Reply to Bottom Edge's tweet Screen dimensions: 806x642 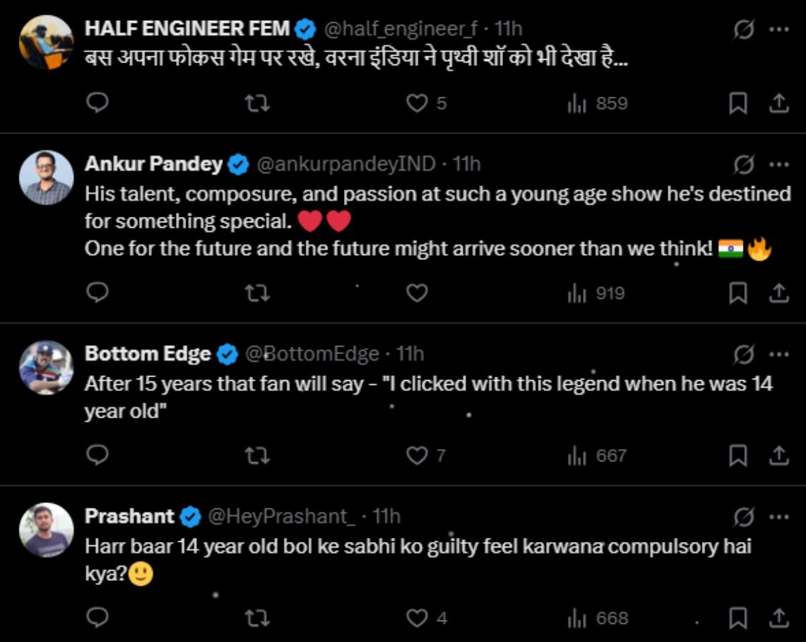coord(98,456)
